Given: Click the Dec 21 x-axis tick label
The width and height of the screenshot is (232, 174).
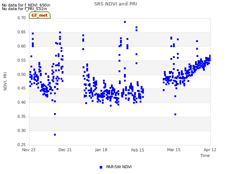Looking at the screenshot, I should (65, 150).
